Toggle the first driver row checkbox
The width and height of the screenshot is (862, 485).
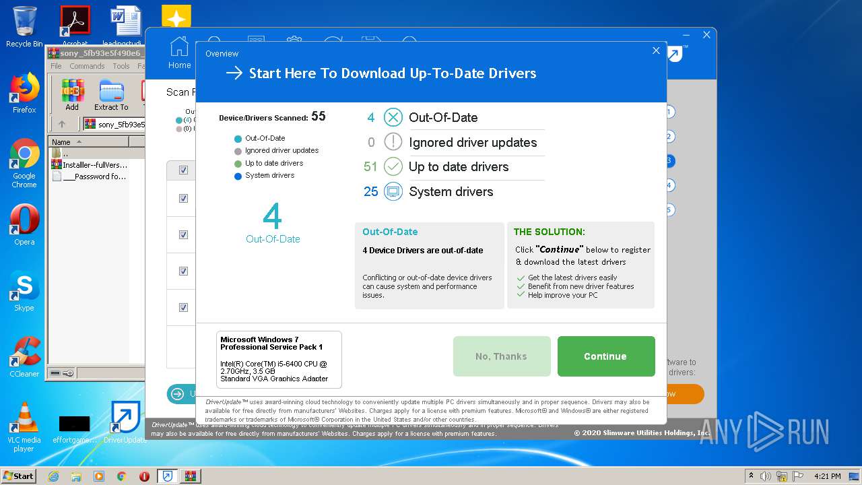[183, 198]
